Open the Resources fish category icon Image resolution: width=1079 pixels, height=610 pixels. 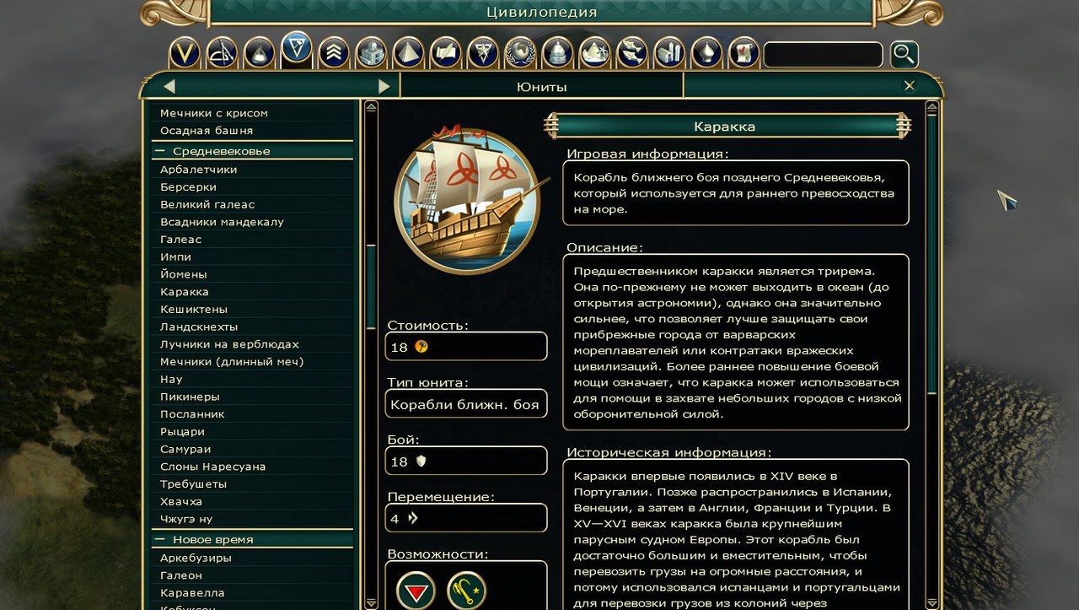[x=632, y=52]
